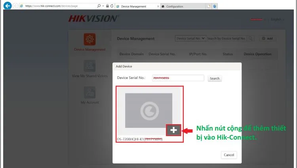The image size is (297, 168).
Task: Click the magnifier search icon in header
Action: coord(250,38)
